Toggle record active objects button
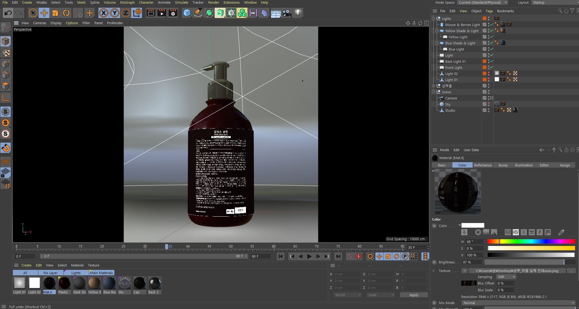The width and height of the screenshot is (579, 309). point(350,256)
